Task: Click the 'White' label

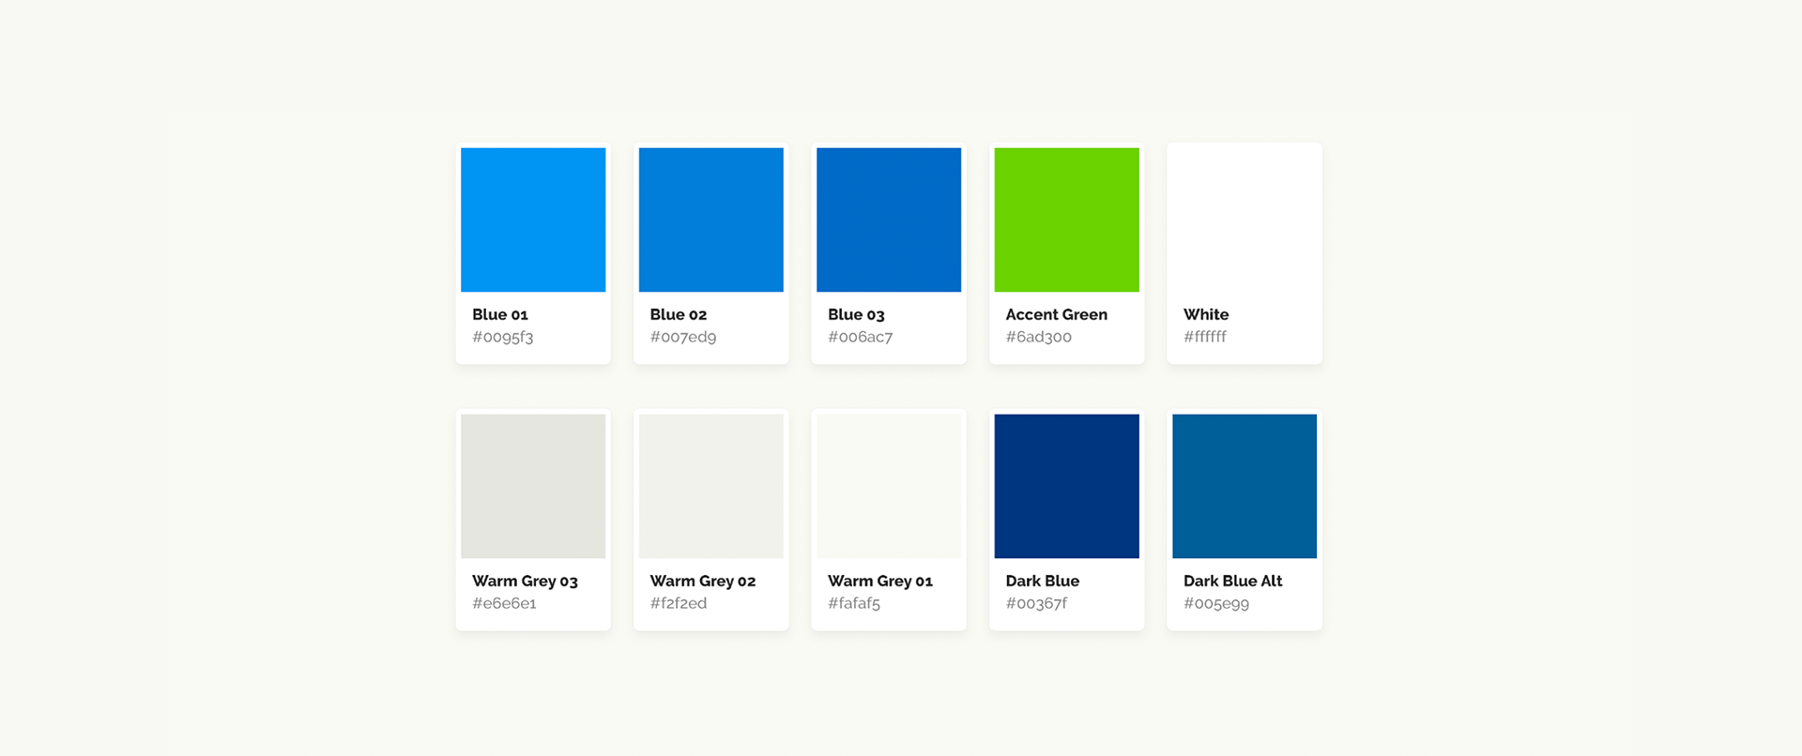Action: [1206, 314]
